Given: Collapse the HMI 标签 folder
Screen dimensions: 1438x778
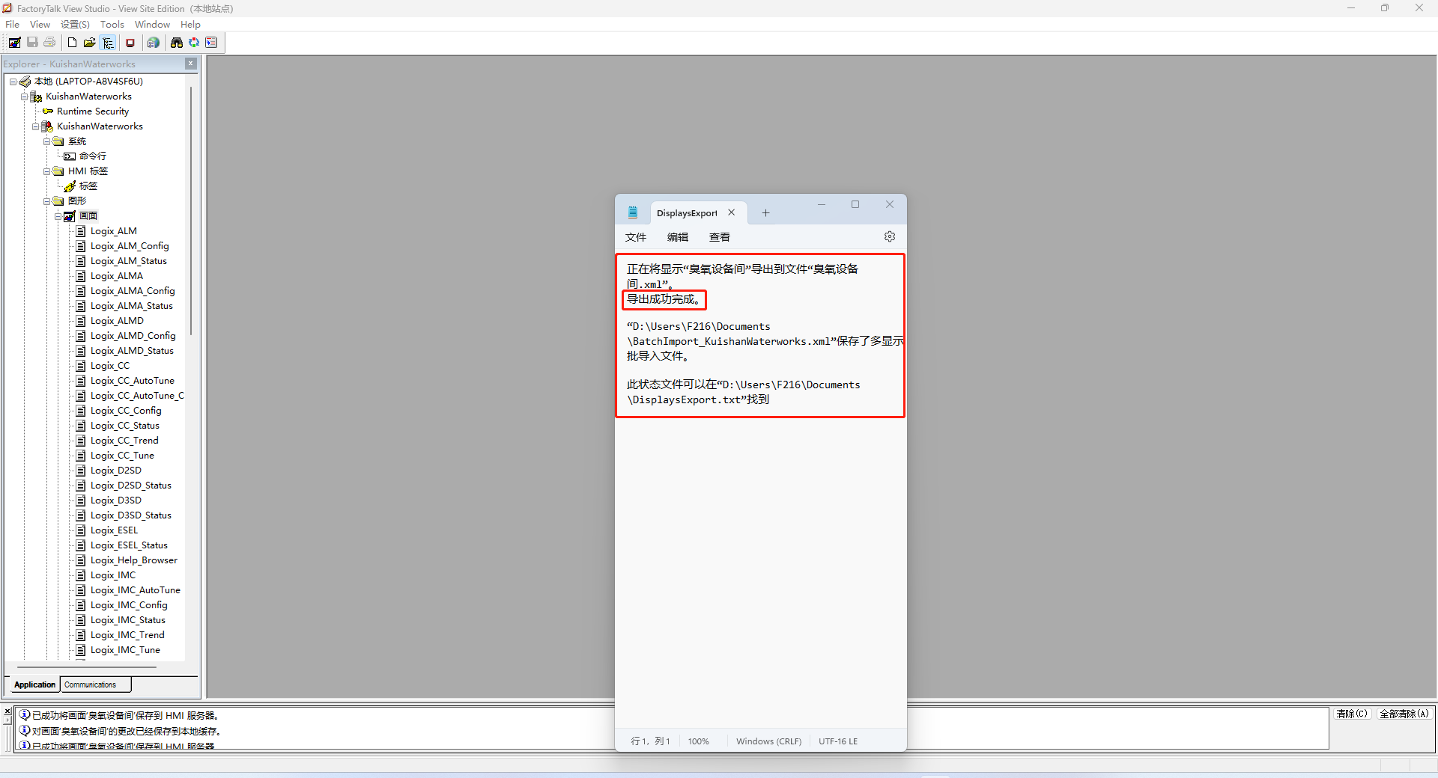Looking at the screenshot, I should click(x=46, y=171).
